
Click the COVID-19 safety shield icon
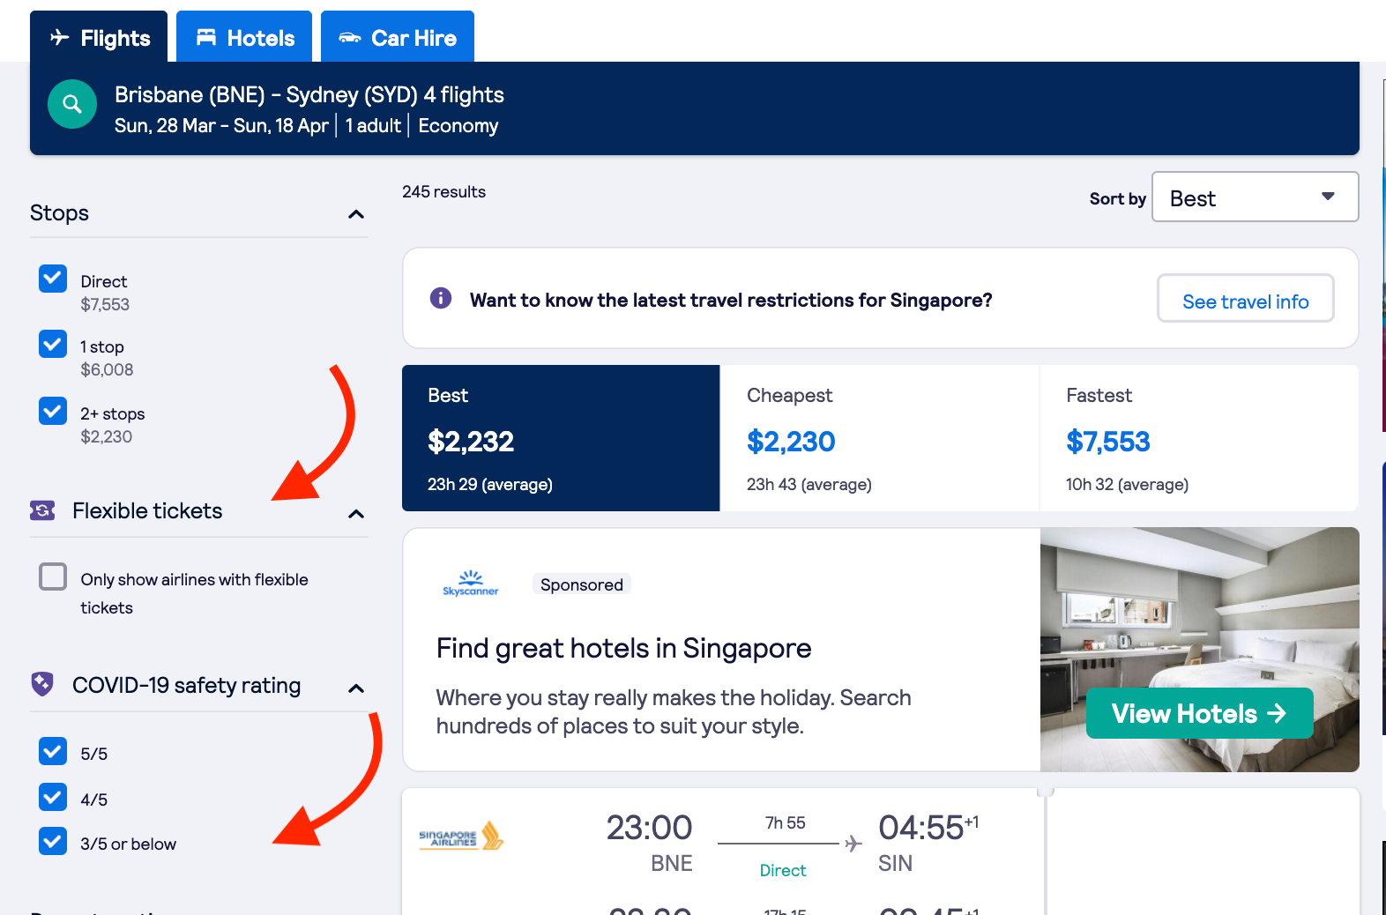pos(42,684)
